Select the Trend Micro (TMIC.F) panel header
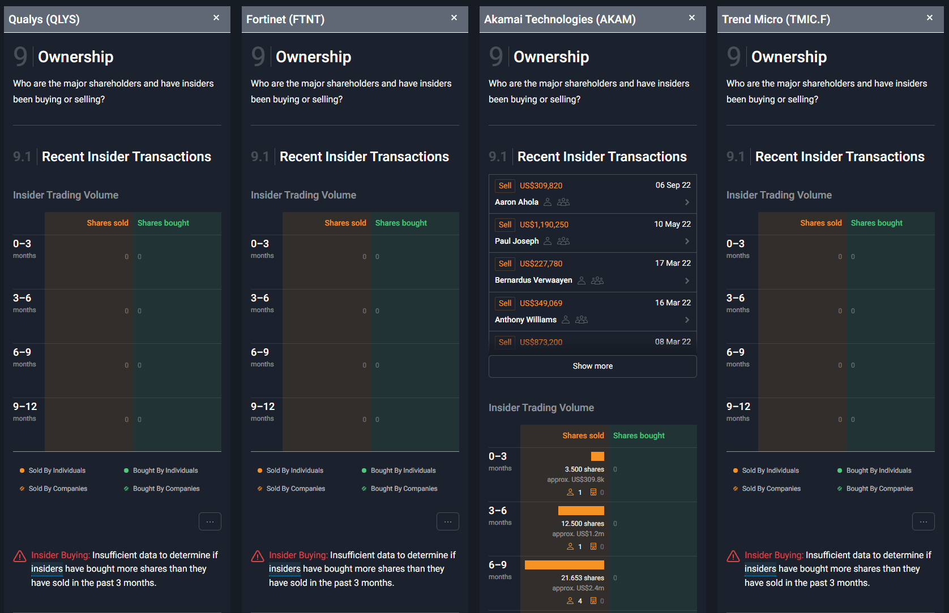Screen dimensions: 949x613 tap(831, 19)
